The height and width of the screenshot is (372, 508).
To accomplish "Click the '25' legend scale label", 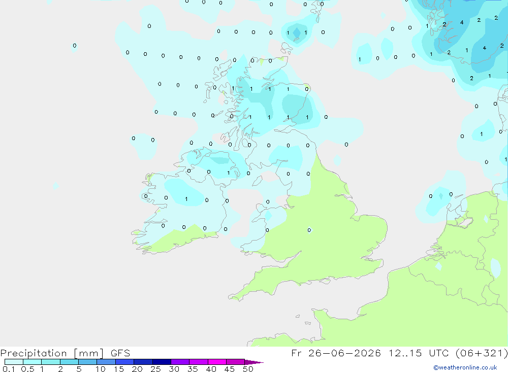I will click(155, 369).
